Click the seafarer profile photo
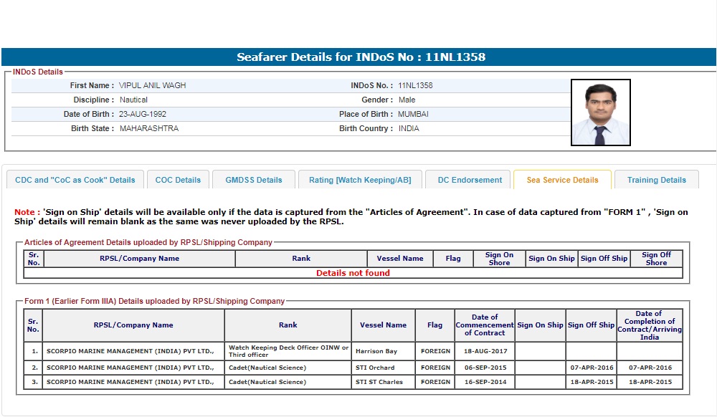 (x=600, y=112)
